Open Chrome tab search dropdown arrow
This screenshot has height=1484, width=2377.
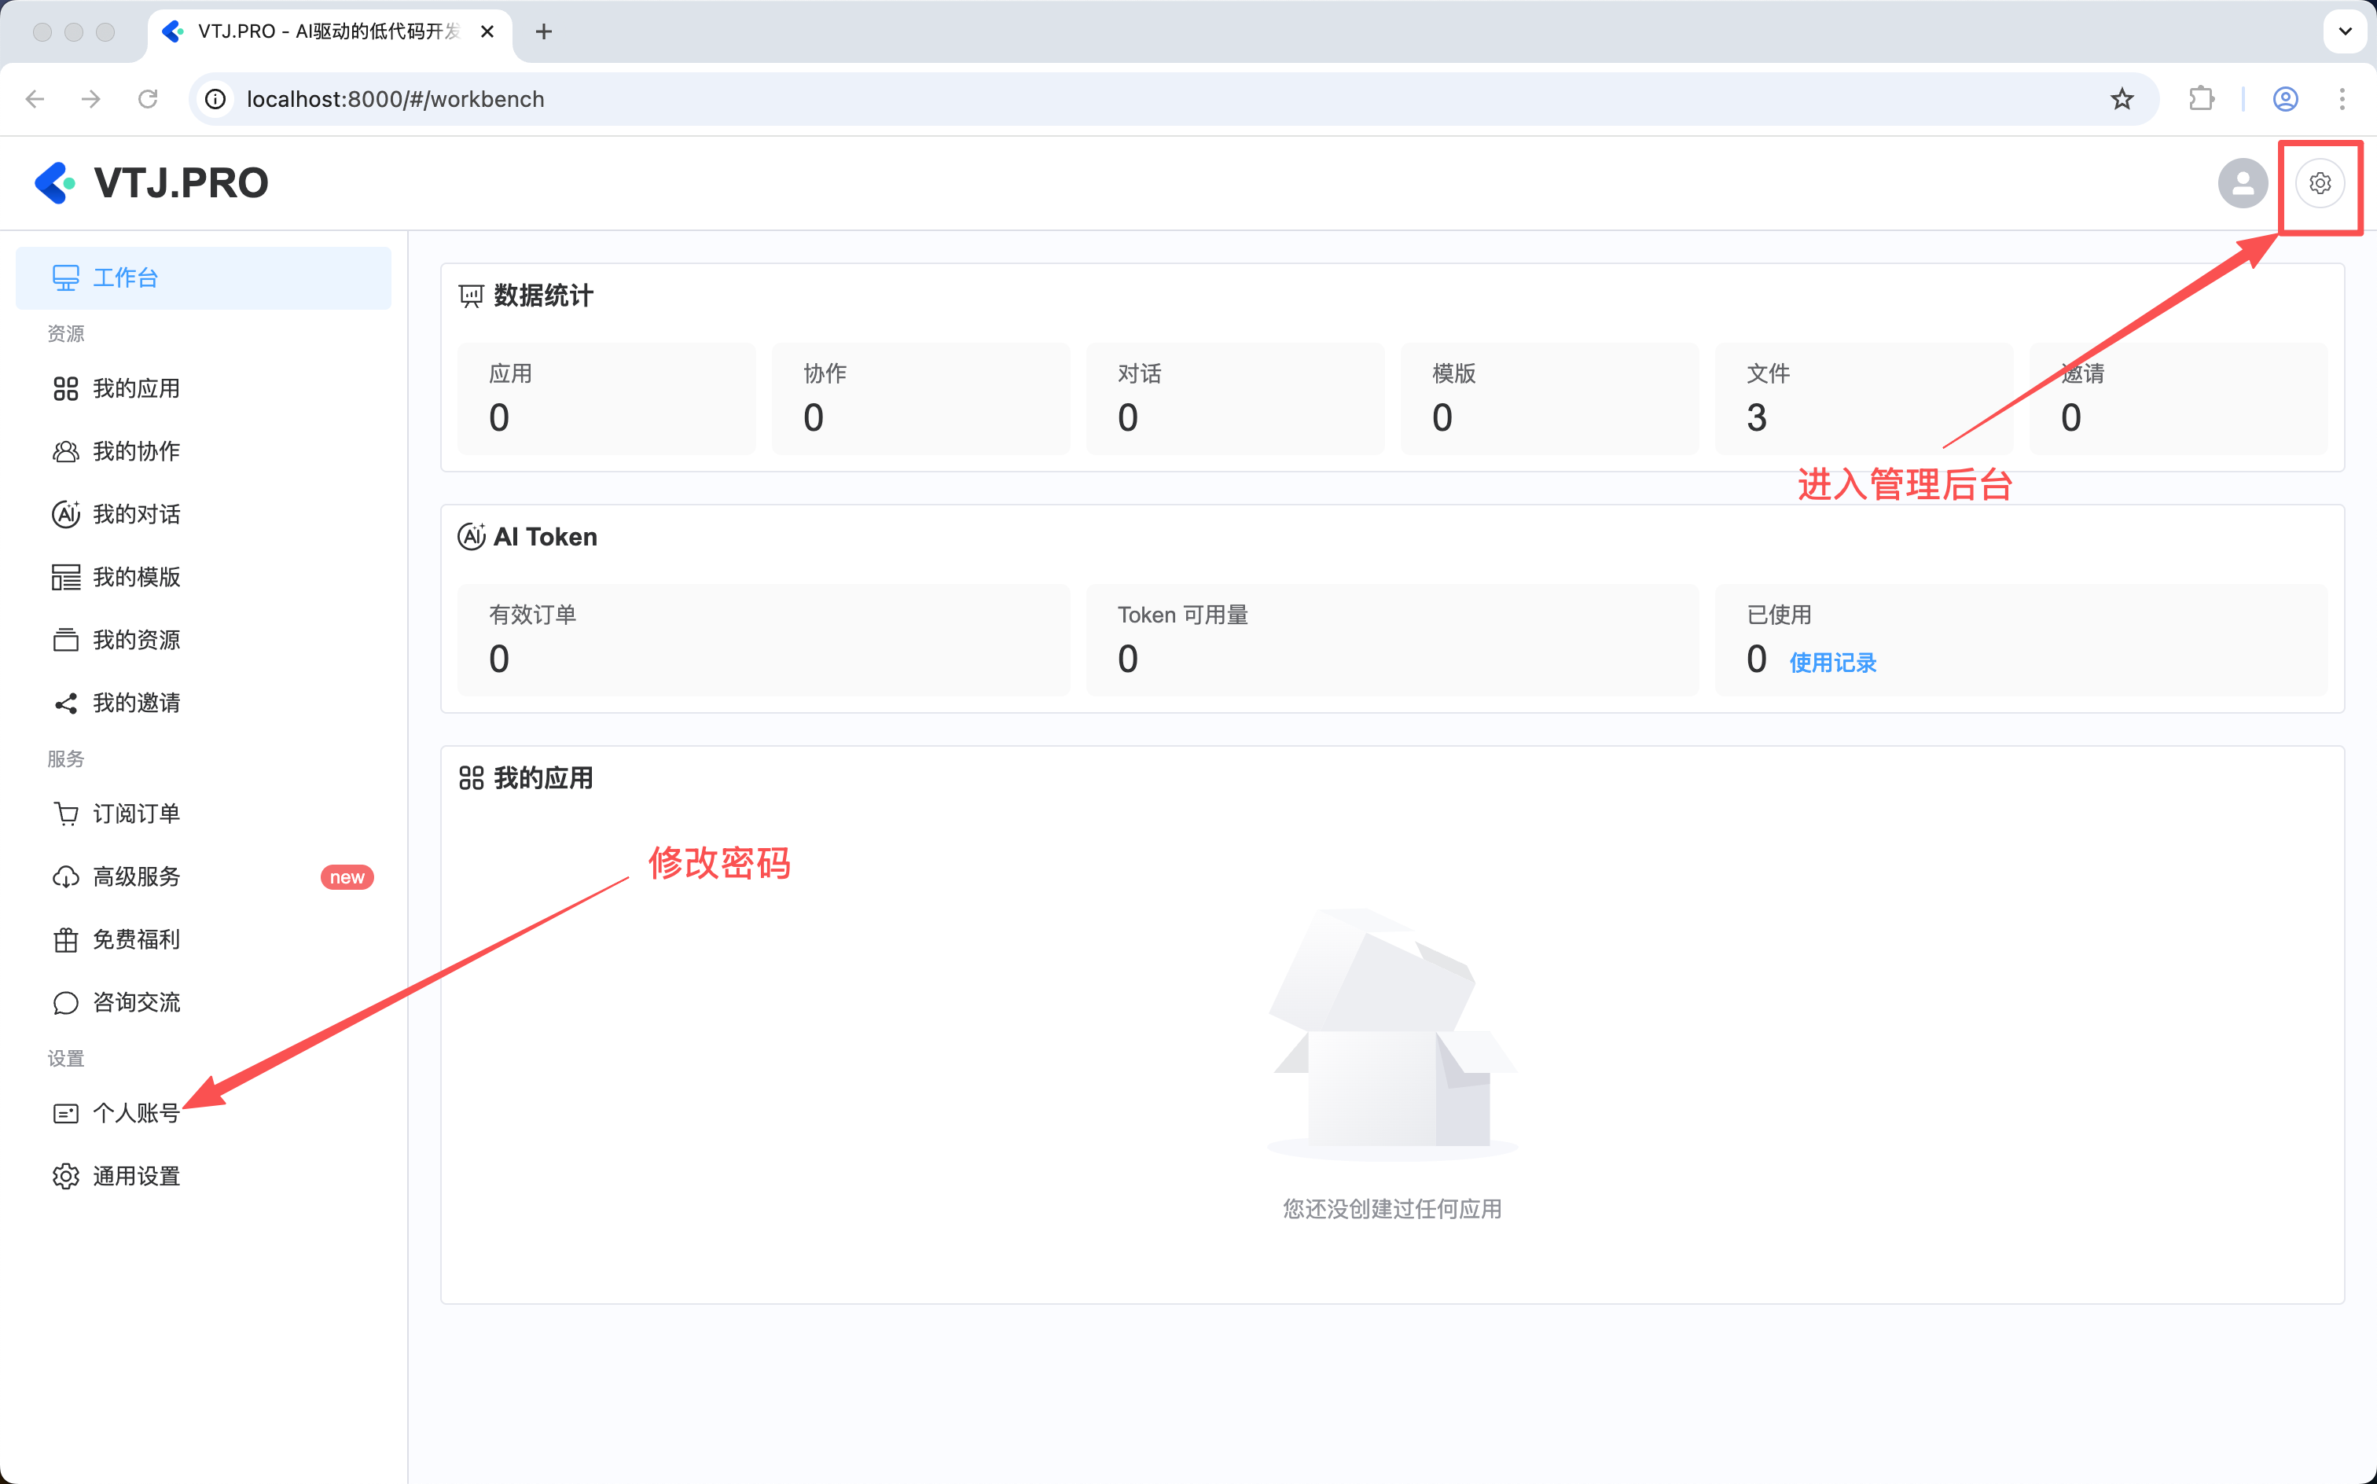(2345, 31)
